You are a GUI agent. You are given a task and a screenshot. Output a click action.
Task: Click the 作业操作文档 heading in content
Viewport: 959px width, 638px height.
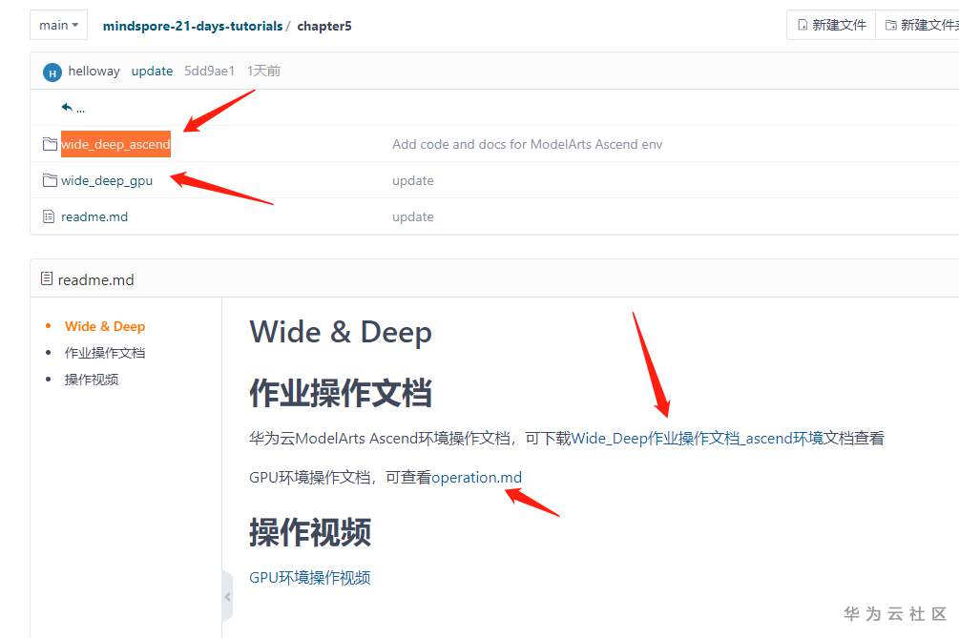[341, 393]
